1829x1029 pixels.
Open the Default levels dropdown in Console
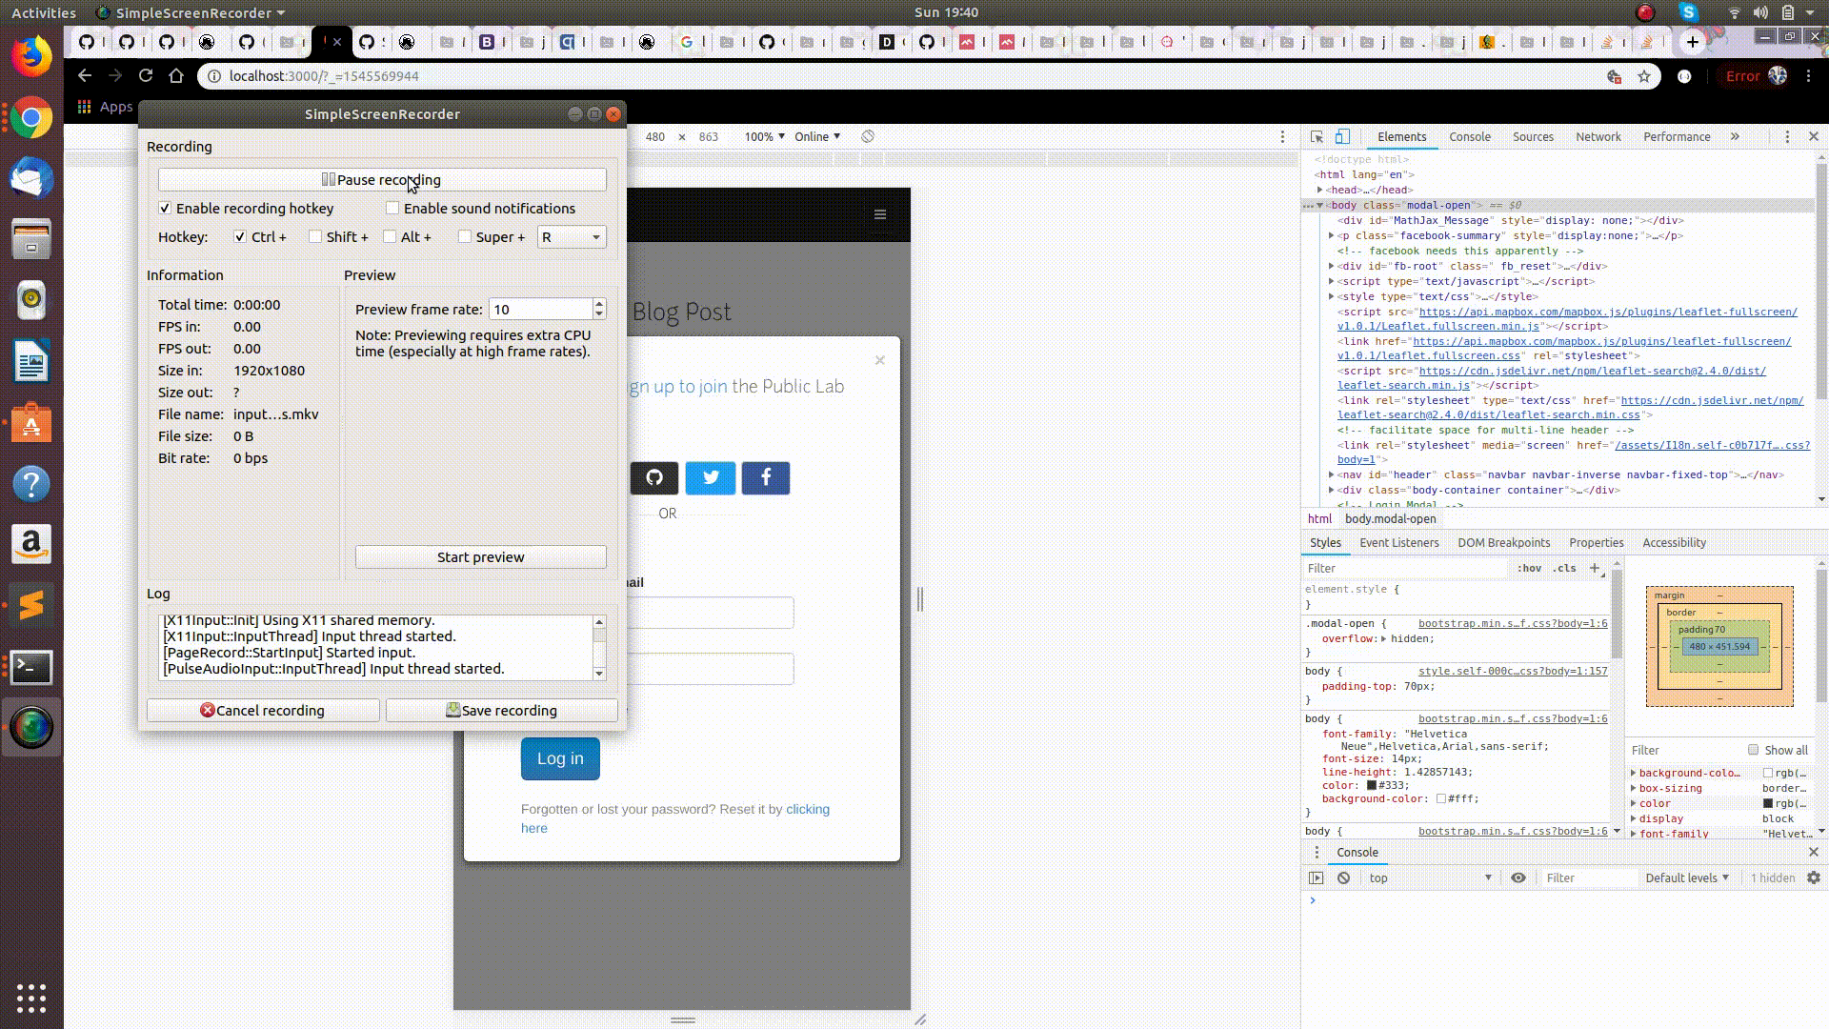point(1687,878)
